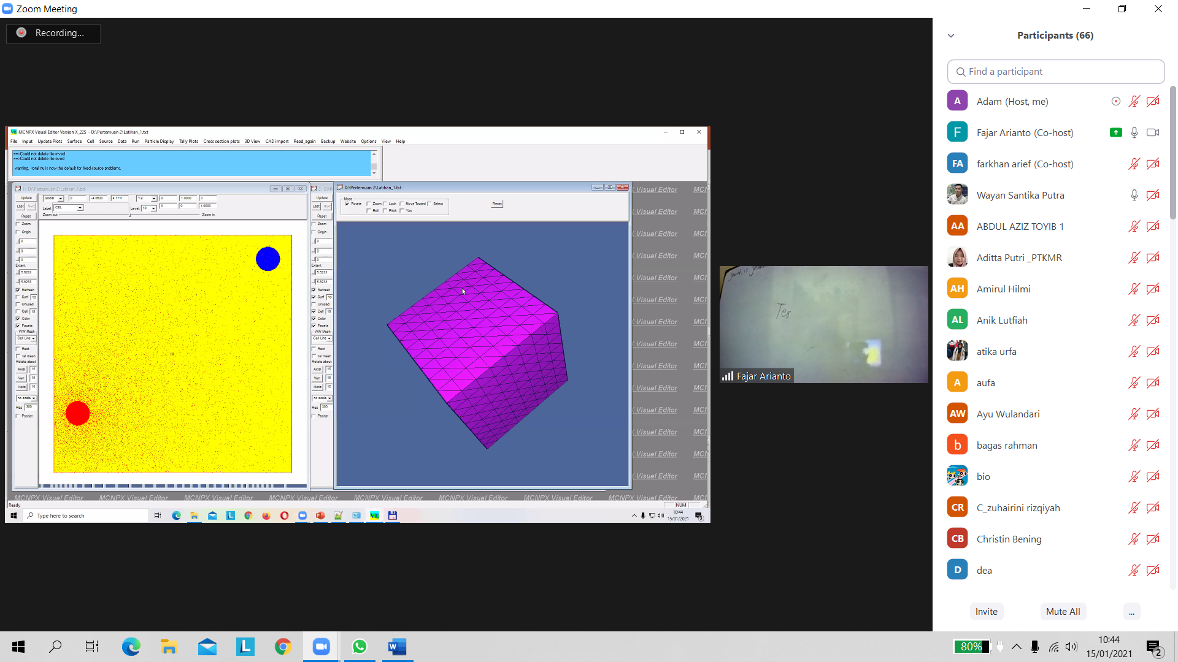Click the Mute All button
This screenshot has height=662, width=1178.
pyautogui.click(x=1063, y=612)
